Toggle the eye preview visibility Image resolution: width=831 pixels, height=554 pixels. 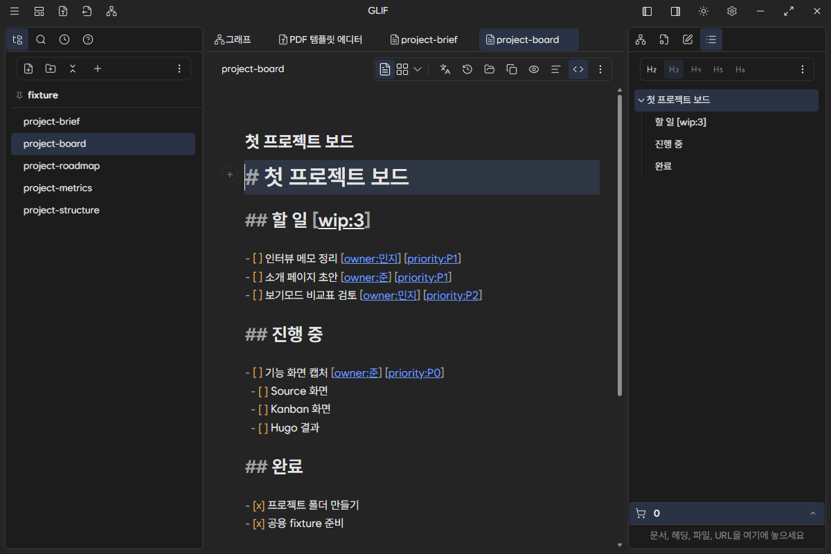pyautogui.click(x=534, y=69)
